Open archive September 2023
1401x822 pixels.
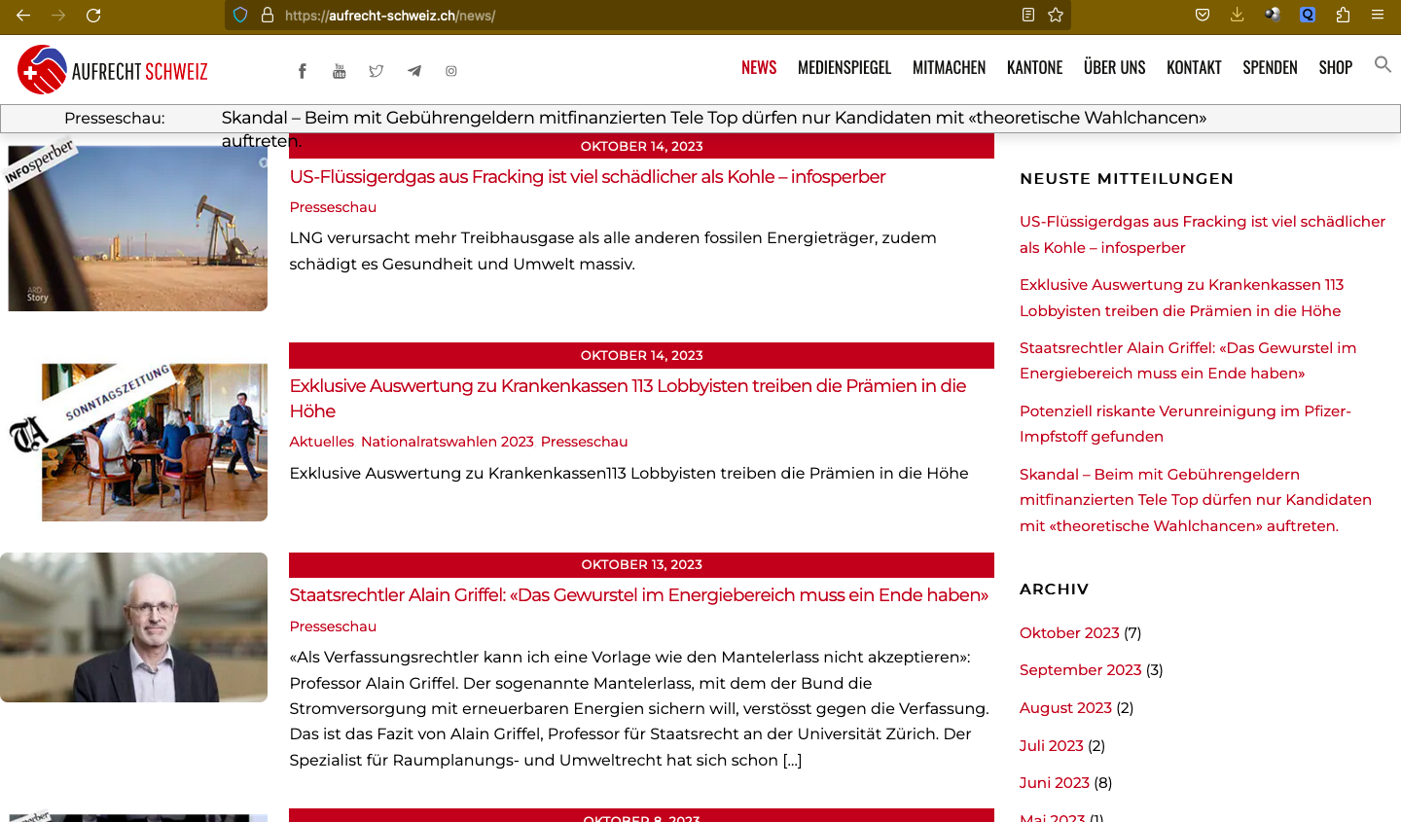1080,670
